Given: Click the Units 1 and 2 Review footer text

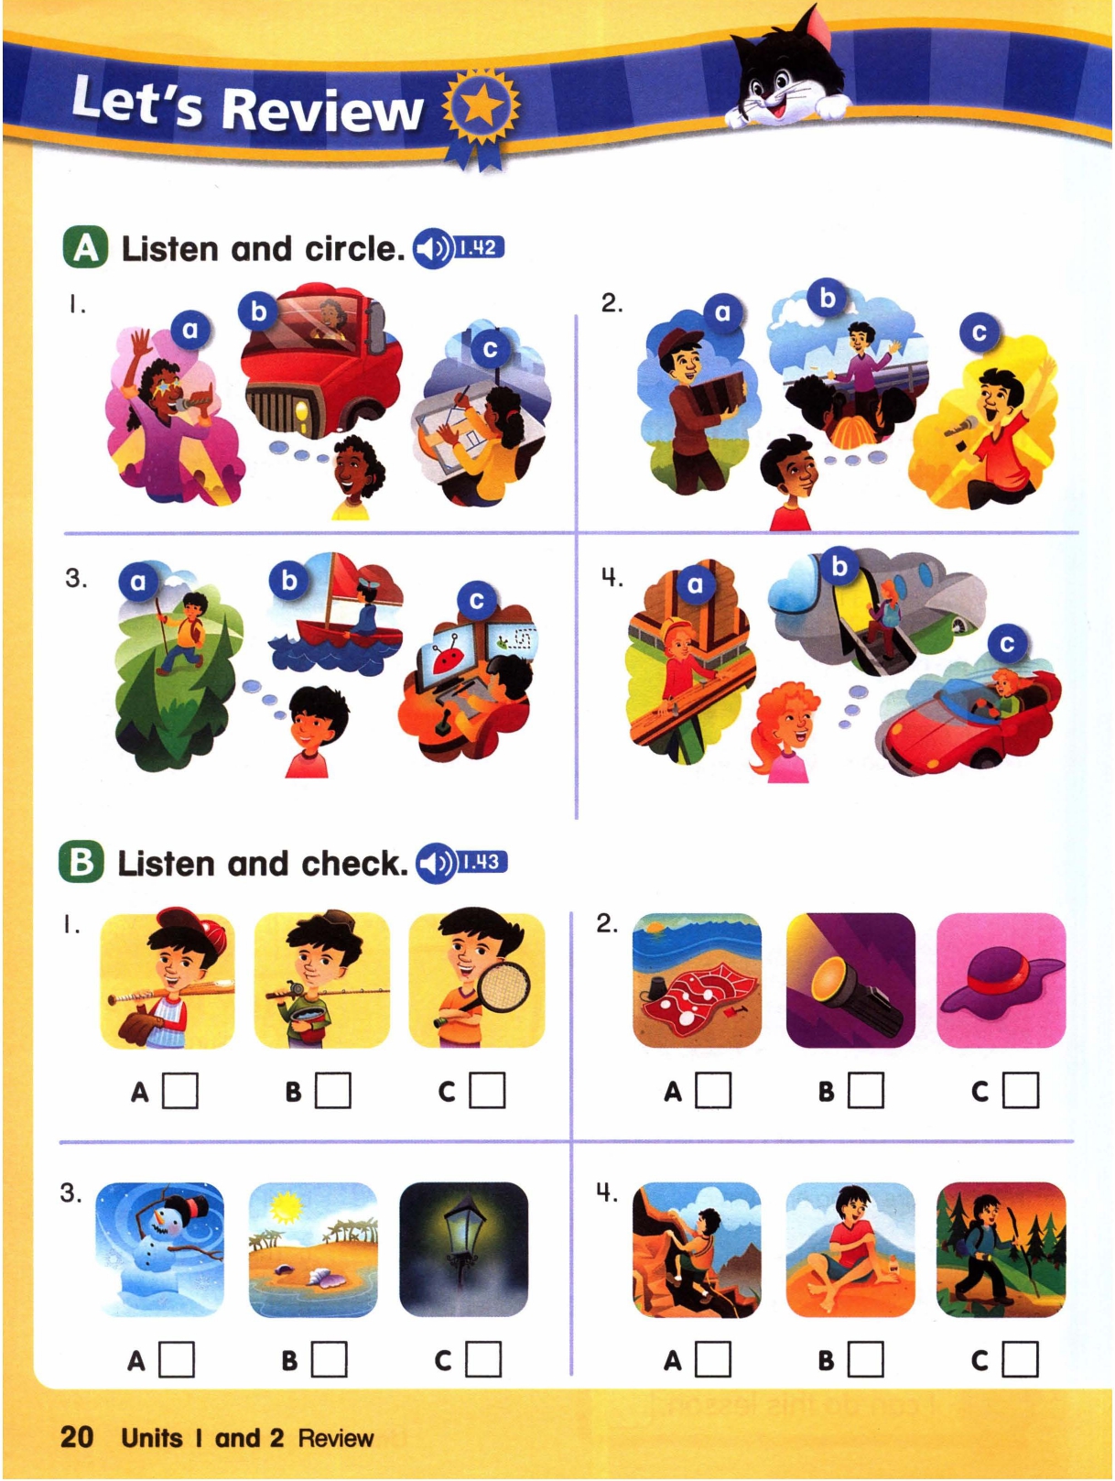Looking at the screenshot, I should tap(247, 1438).
